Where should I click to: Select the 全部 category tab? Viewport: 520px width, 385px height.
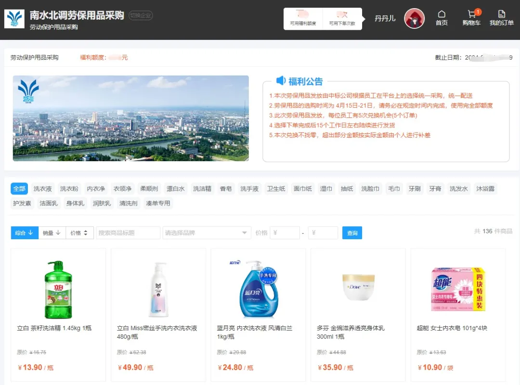click(19, 189)
